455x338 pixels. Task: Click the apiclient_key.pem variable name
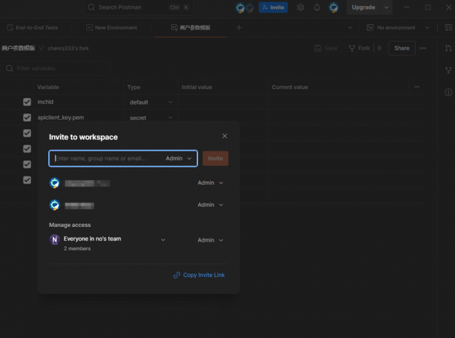pos(61,118)
